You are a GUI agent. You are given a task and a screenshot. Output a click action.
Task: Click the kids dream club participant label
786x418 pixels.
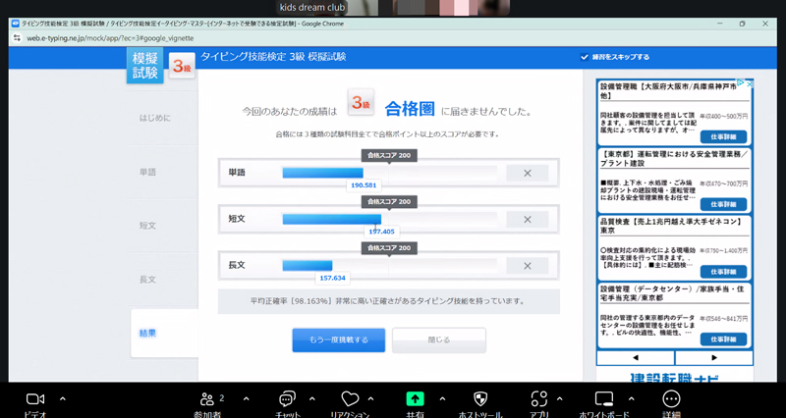click(x=312, y=8)
